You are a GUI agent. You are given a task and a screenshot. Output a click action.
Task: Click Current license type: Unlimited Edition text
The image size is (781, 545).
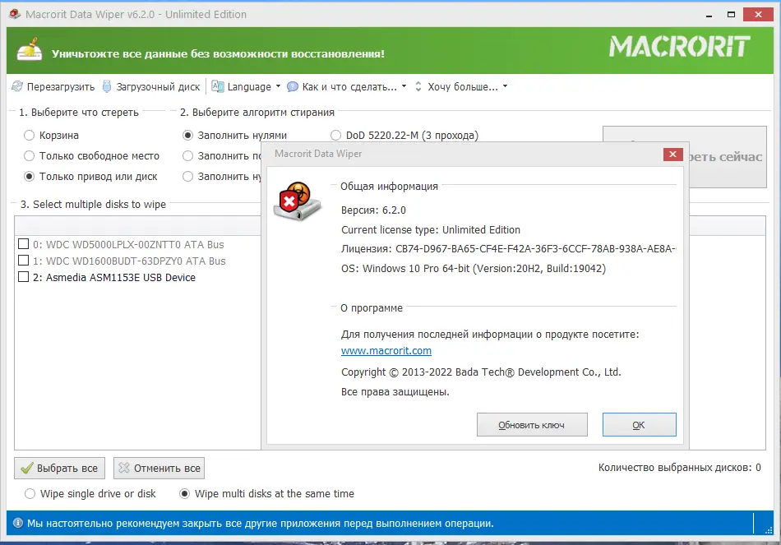431,229
